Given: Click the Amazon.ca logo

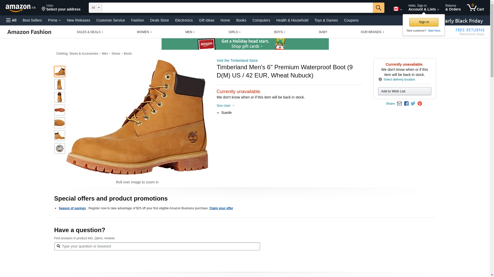Looking at the screenshot, I should click(21, 8).
